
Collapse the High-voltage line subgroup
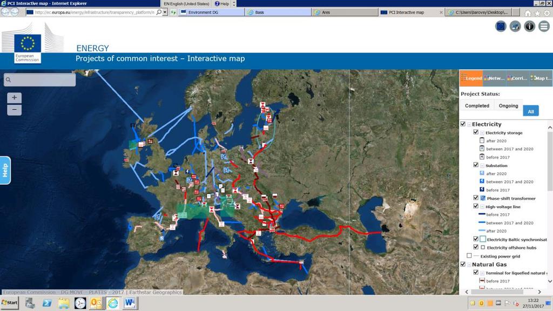(482, 207)
